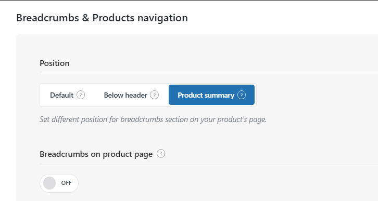Image resolution: width=378 pixels, height=201 pixels.
Task: Click the Position section title
Action: (x=55, y=63)
